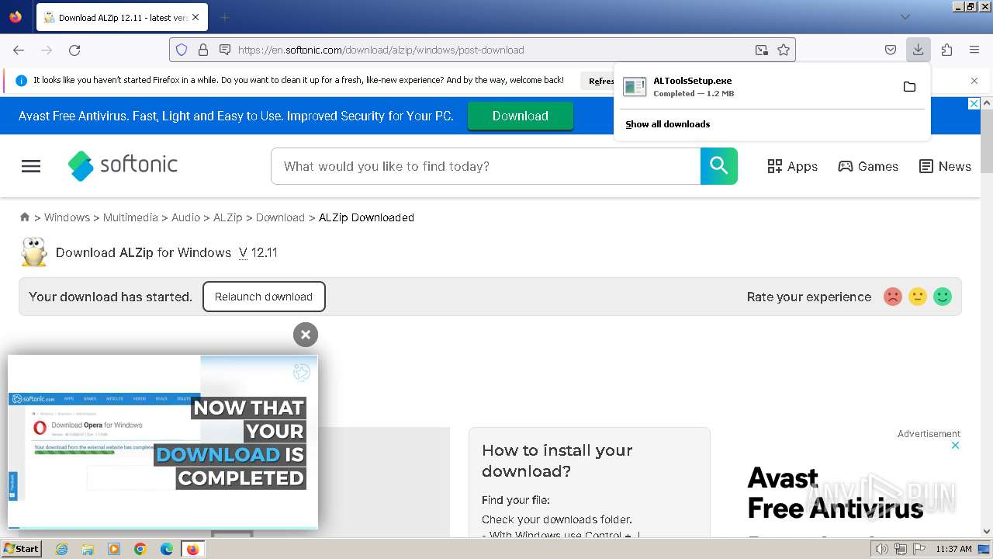
Task: Open the Games section
Action: (x=868, y=166)
